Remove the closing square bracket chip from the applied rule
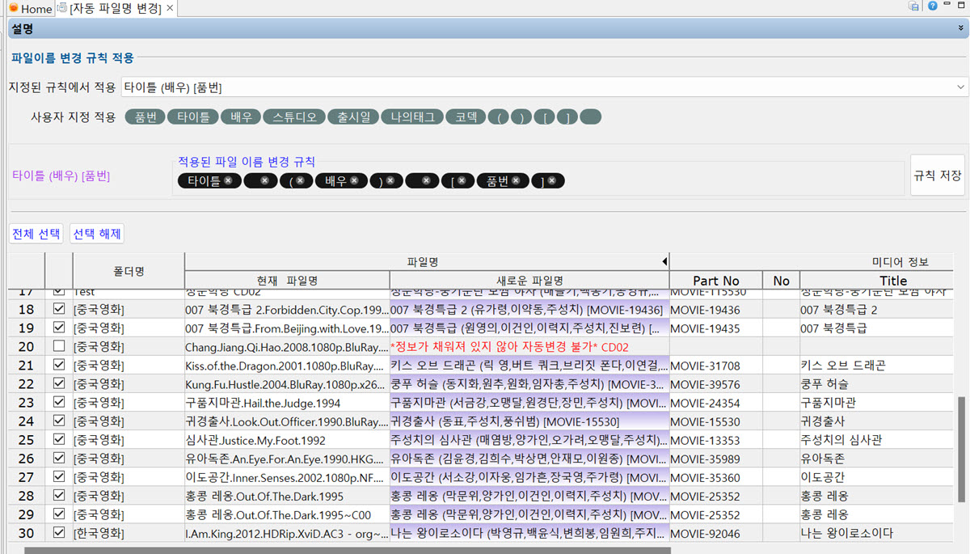The image size is (970, 554). click(x=551, y=181)
